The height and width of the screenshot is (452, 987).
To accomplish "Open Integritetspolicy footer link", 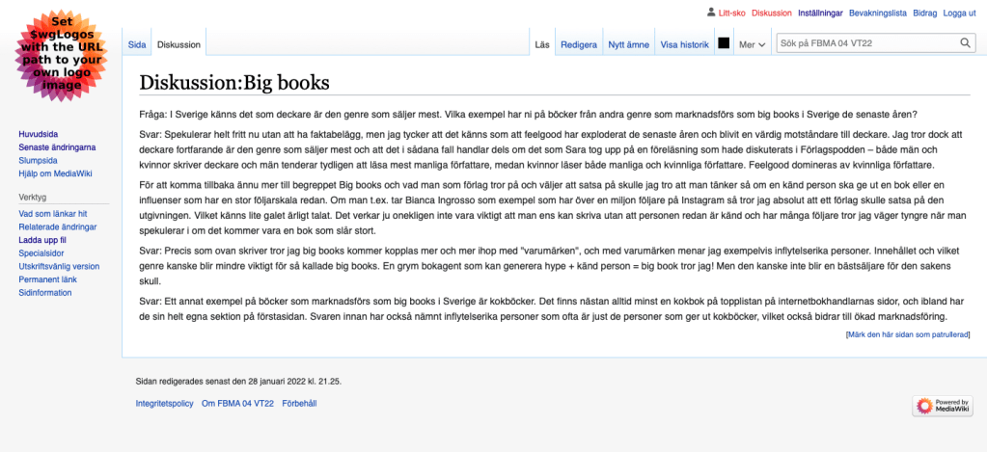I will [x=163, y=403].
